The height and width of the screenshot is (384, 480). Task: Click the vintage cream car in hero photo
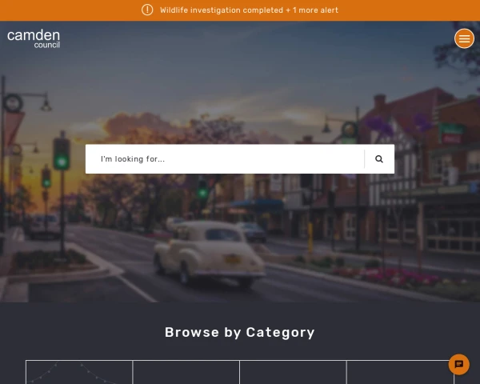coord(210,253)
